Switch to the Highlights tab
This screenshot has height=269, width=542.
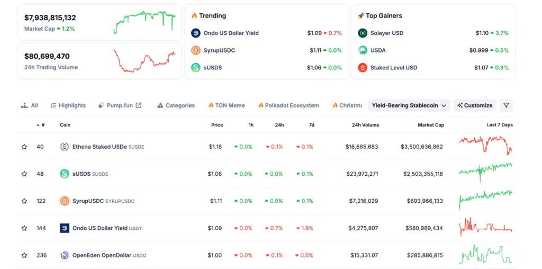point(68,105)
